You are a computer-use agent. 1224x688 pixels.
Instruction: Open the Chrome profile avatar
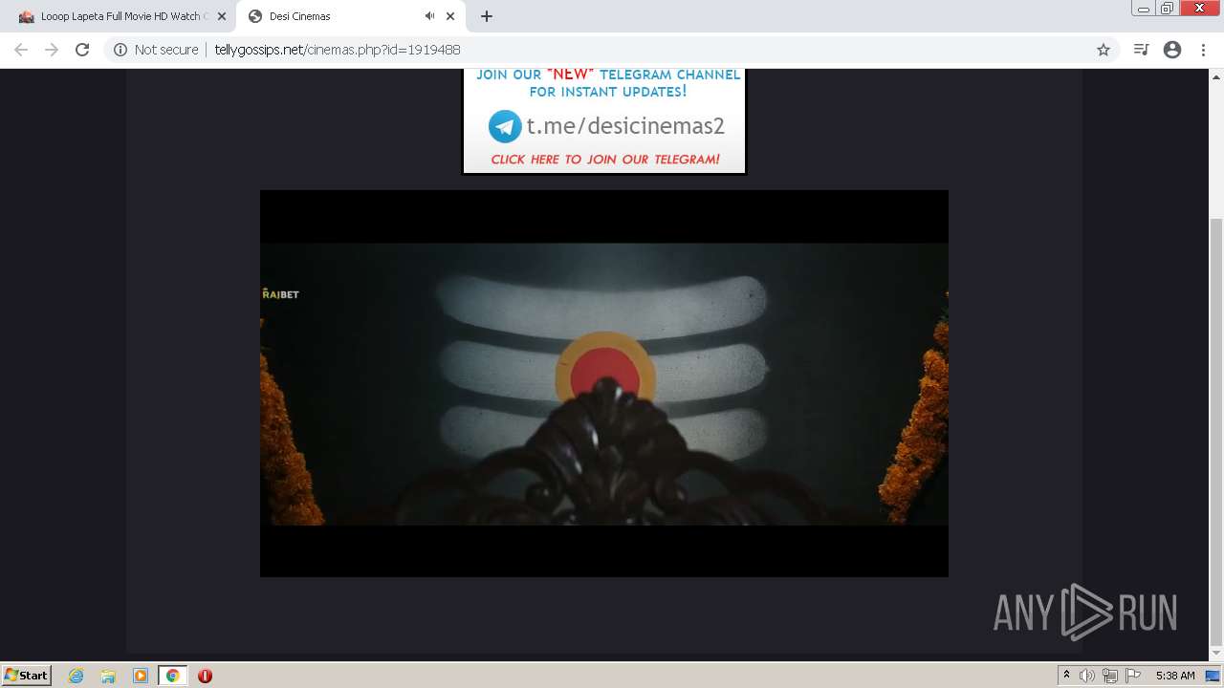1172,50
